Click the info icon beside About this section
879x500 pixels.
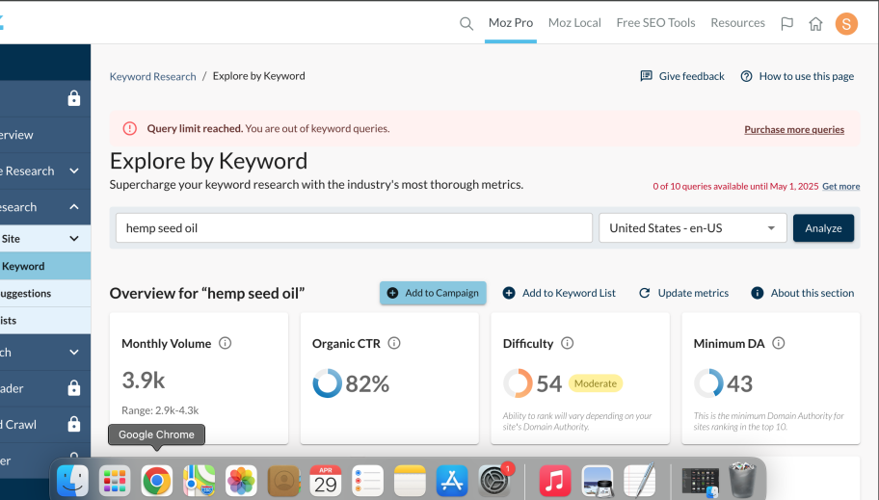758,293
